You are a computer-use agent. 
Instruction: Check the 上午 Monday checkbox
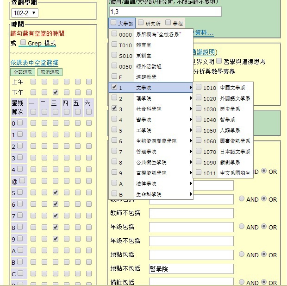[33, 82]
